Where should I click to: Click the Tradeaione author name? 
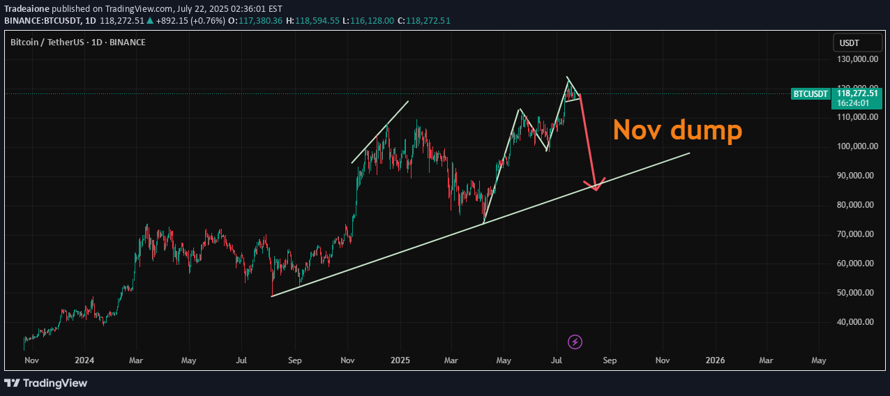click(27, 8)
